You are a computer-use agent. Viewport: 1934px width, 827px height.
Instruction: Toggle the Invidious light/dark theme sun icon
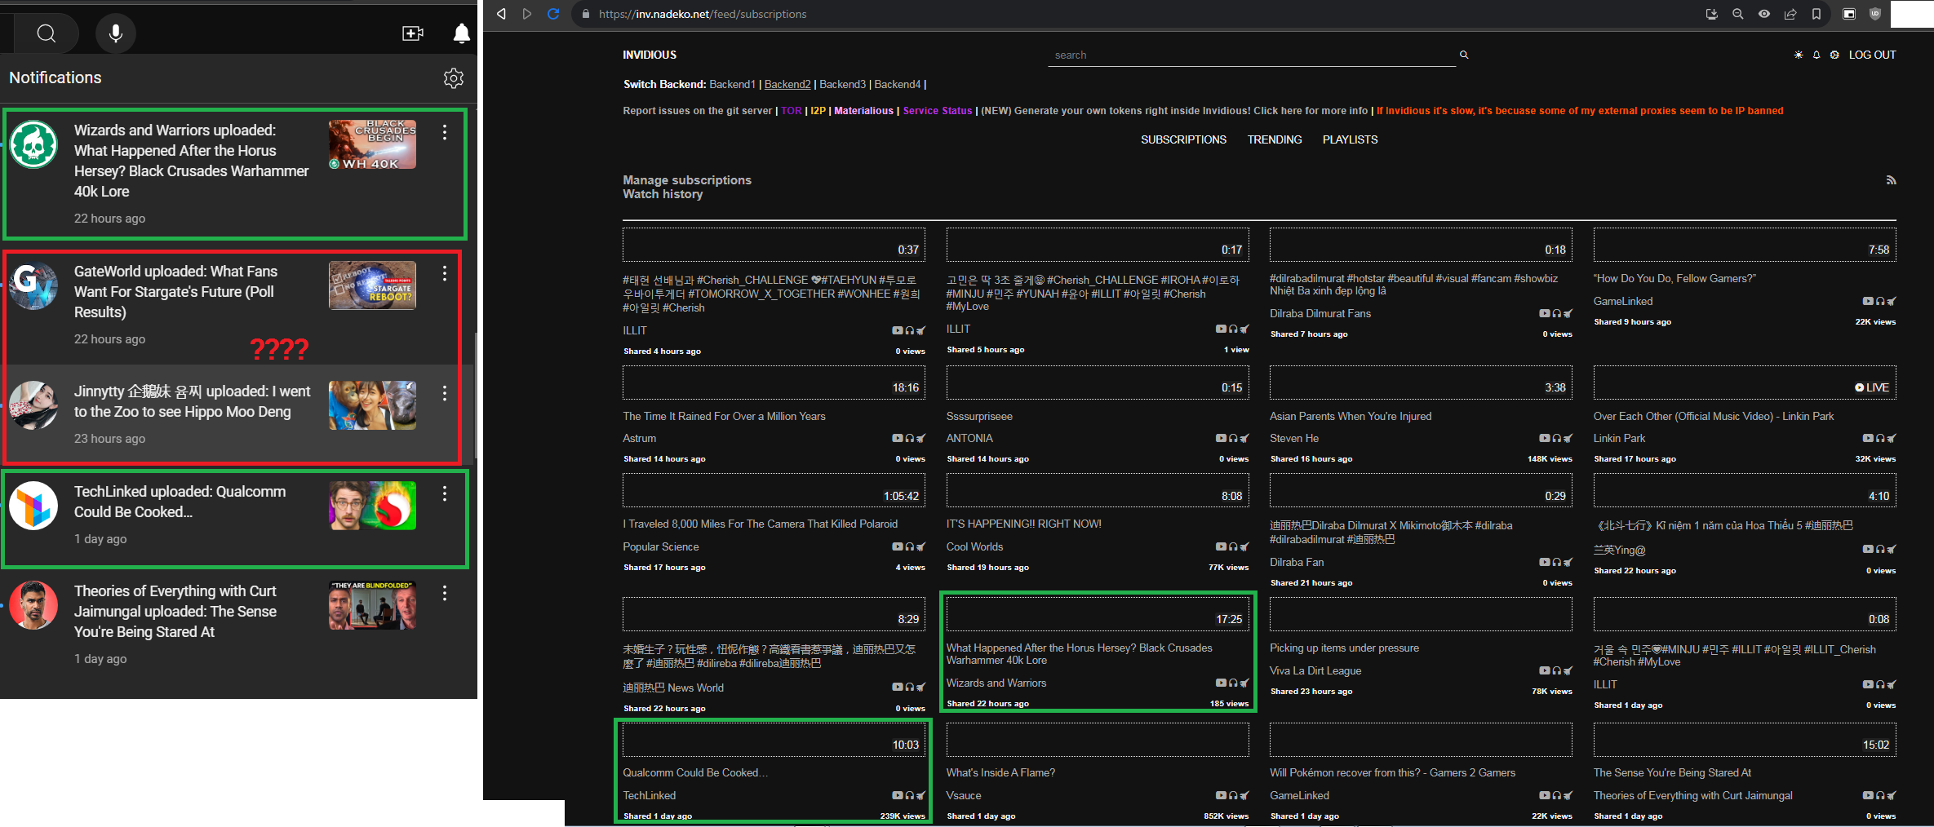[1799, 55]
